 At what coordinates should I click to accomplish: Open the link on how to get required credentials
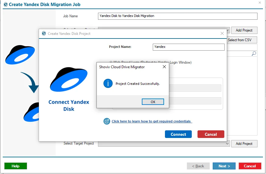coord(152,121)
